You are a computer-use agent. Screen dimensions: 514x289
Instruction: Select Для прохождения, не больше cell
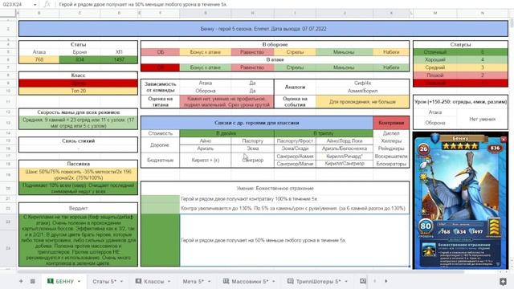(x=362, y=102)
